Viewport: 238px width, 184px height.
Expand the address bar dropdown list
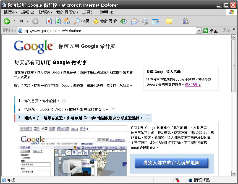pyautogui.click(x=198, y=31)
